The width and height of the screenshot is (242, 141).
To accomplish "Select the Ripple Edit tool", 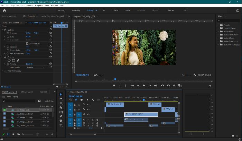I will 61,103.
